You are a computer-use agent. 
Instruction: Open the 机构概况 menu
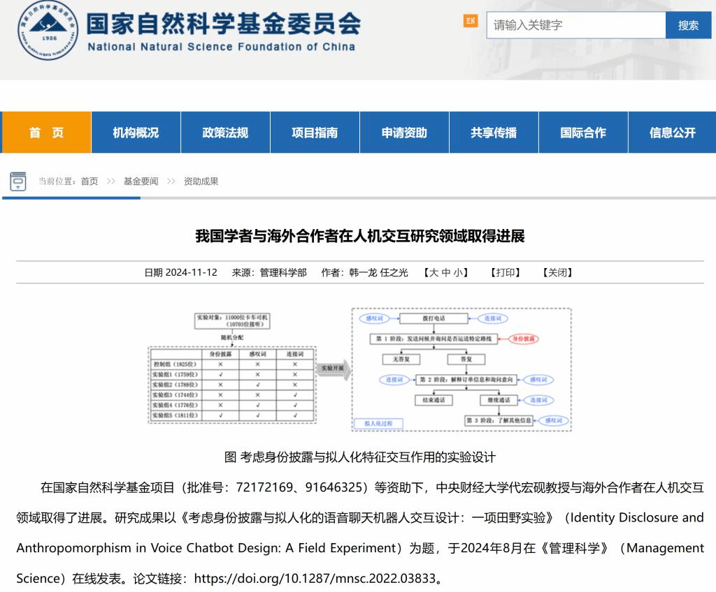(135, 132)
